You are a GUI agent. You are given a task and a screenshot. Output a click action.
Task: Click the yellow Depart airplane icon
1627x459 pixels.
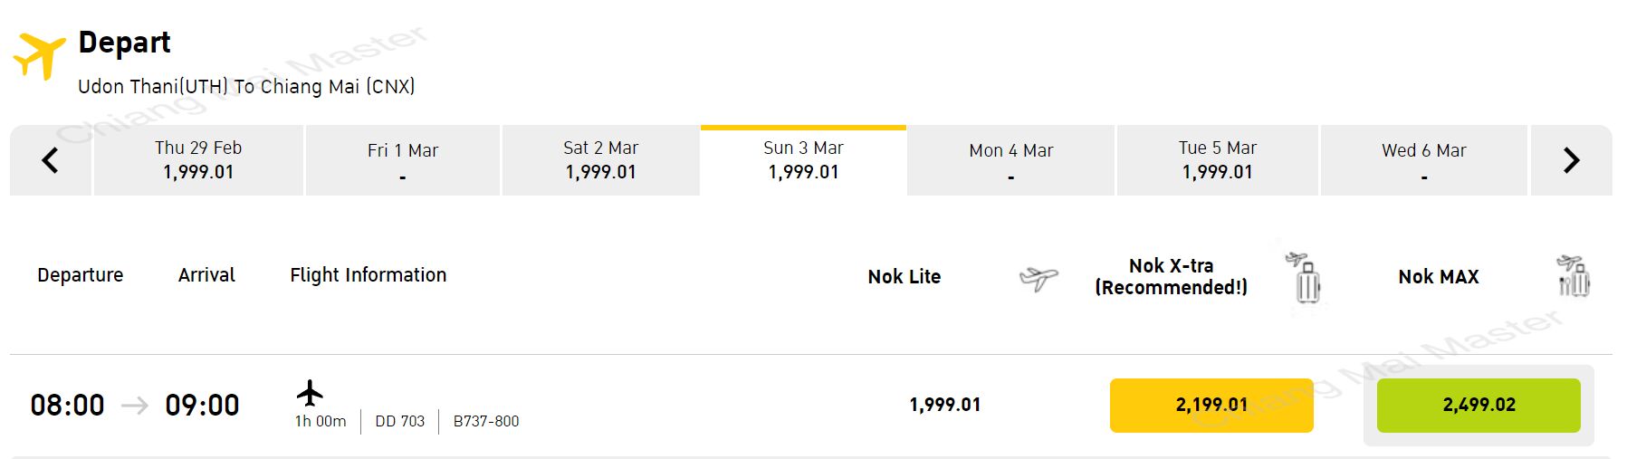40,57
